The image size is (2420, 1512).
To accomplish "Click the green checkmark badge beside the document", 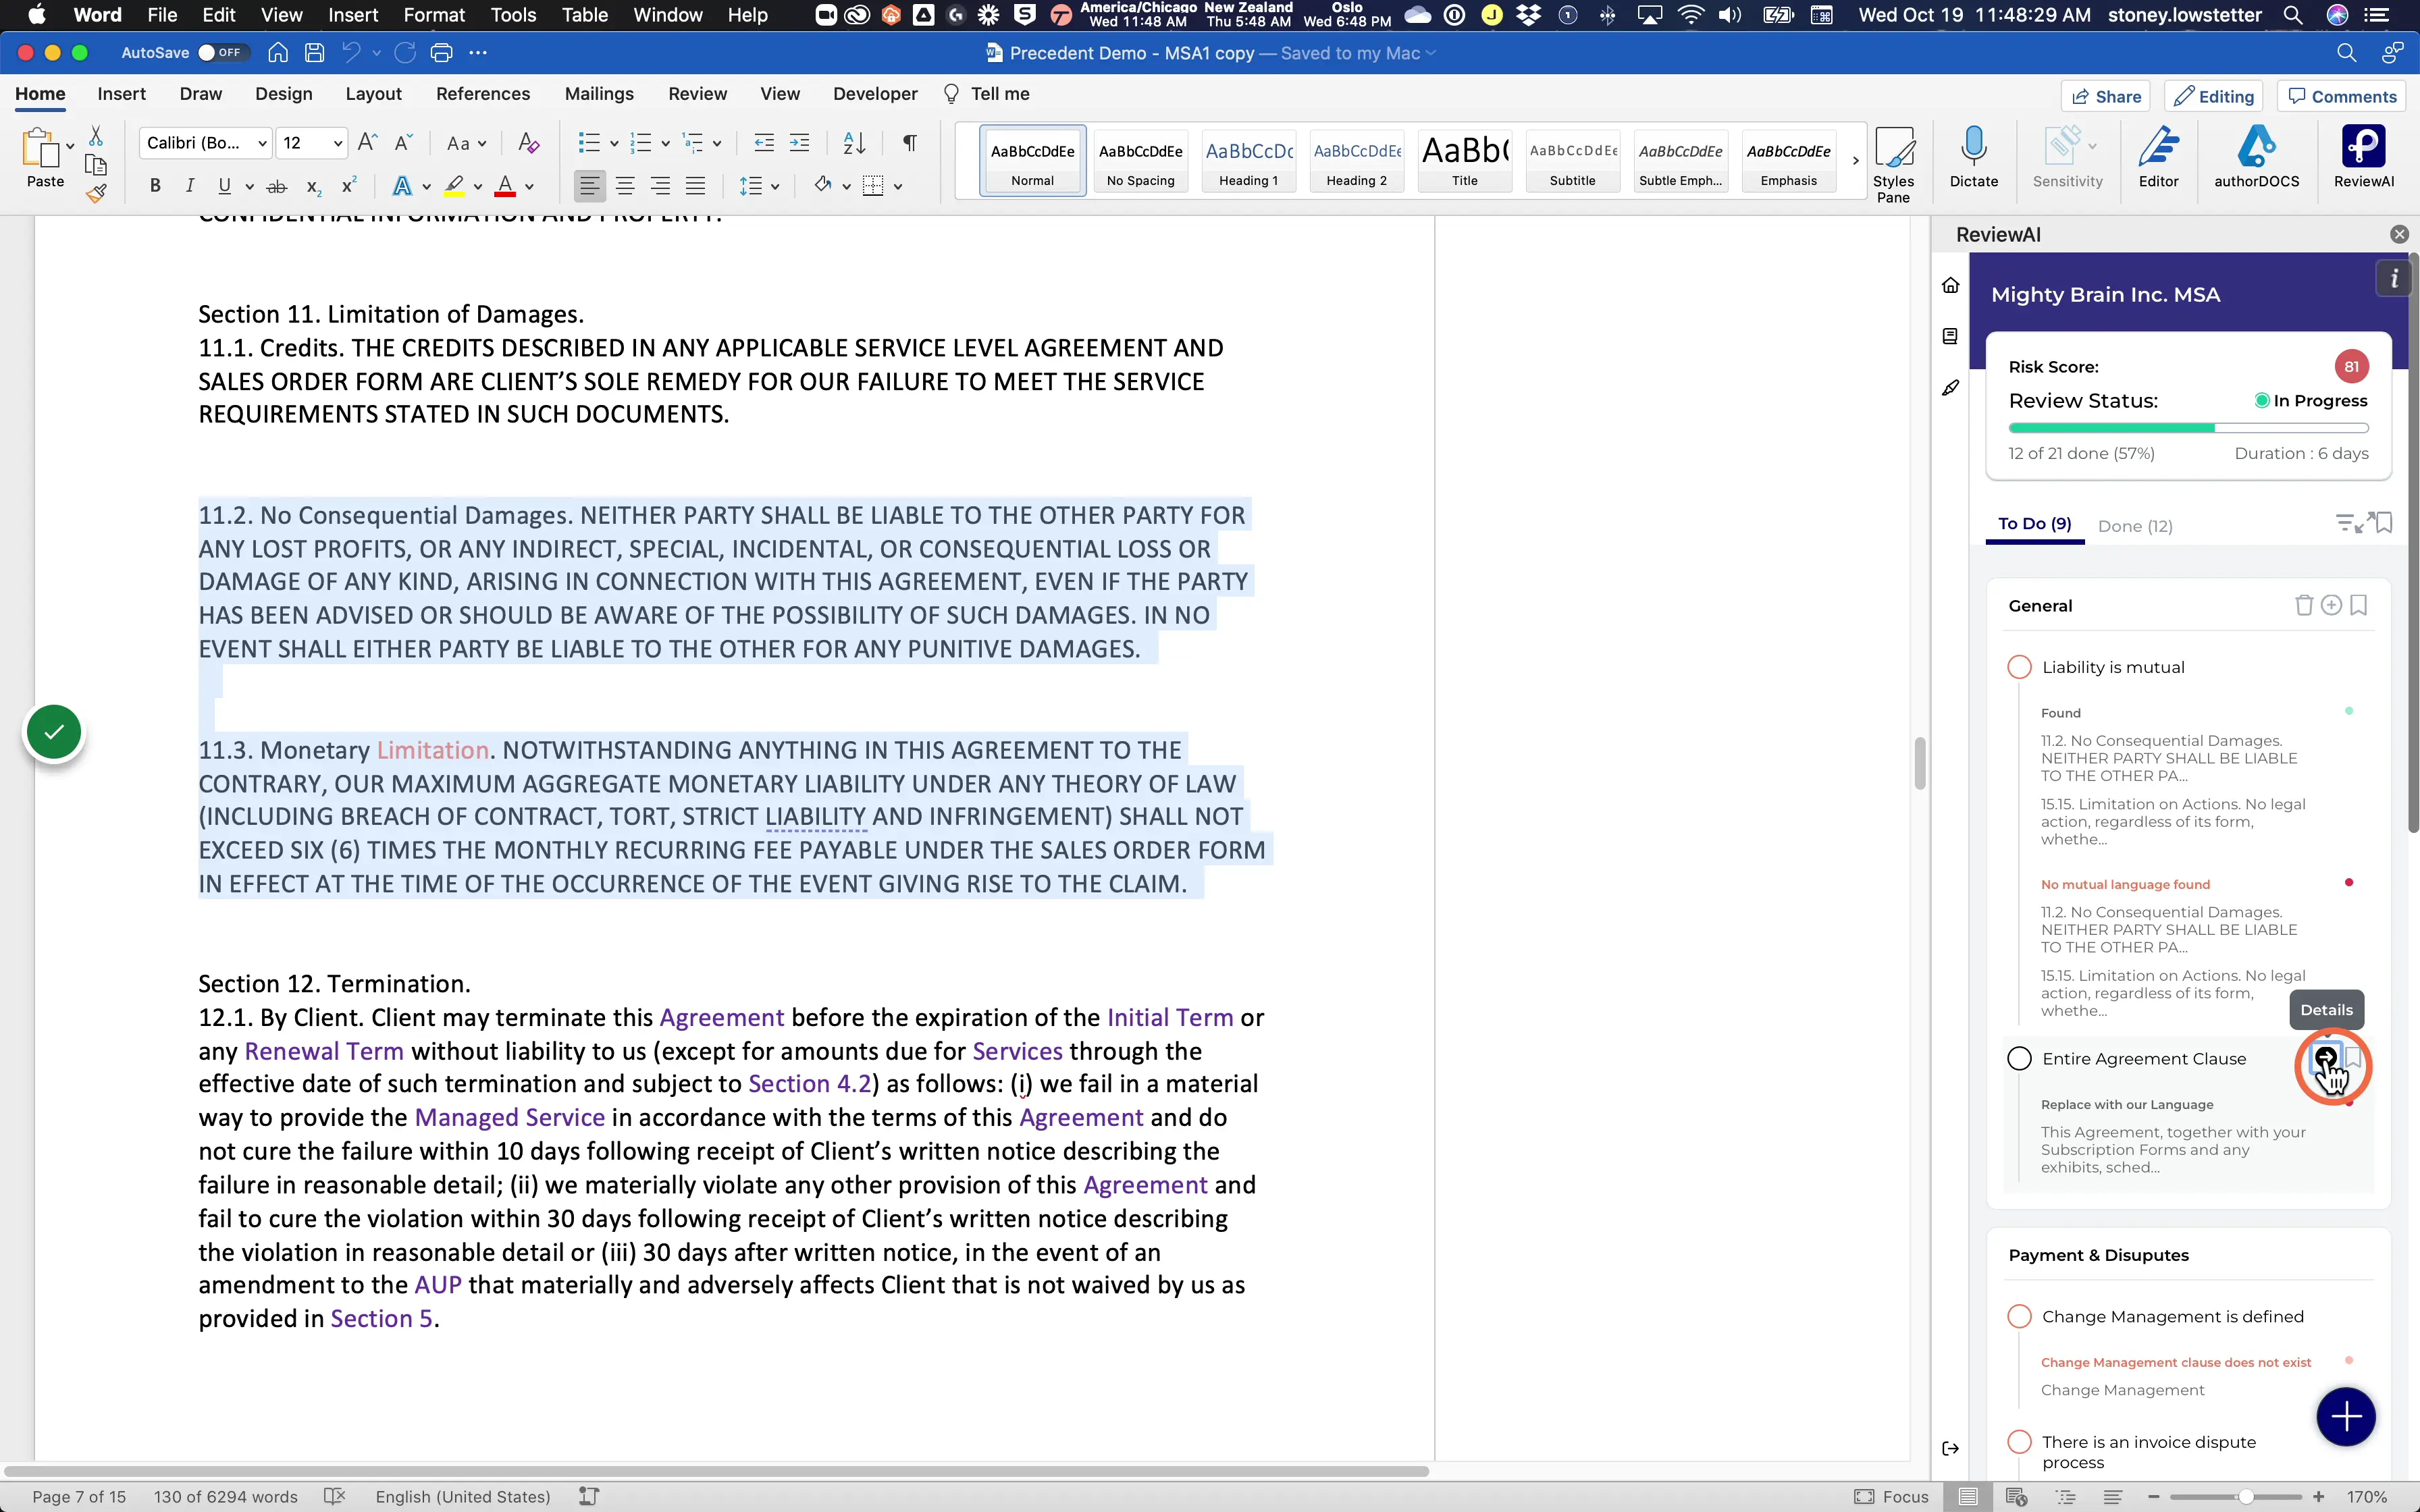I will coord(54,732).
